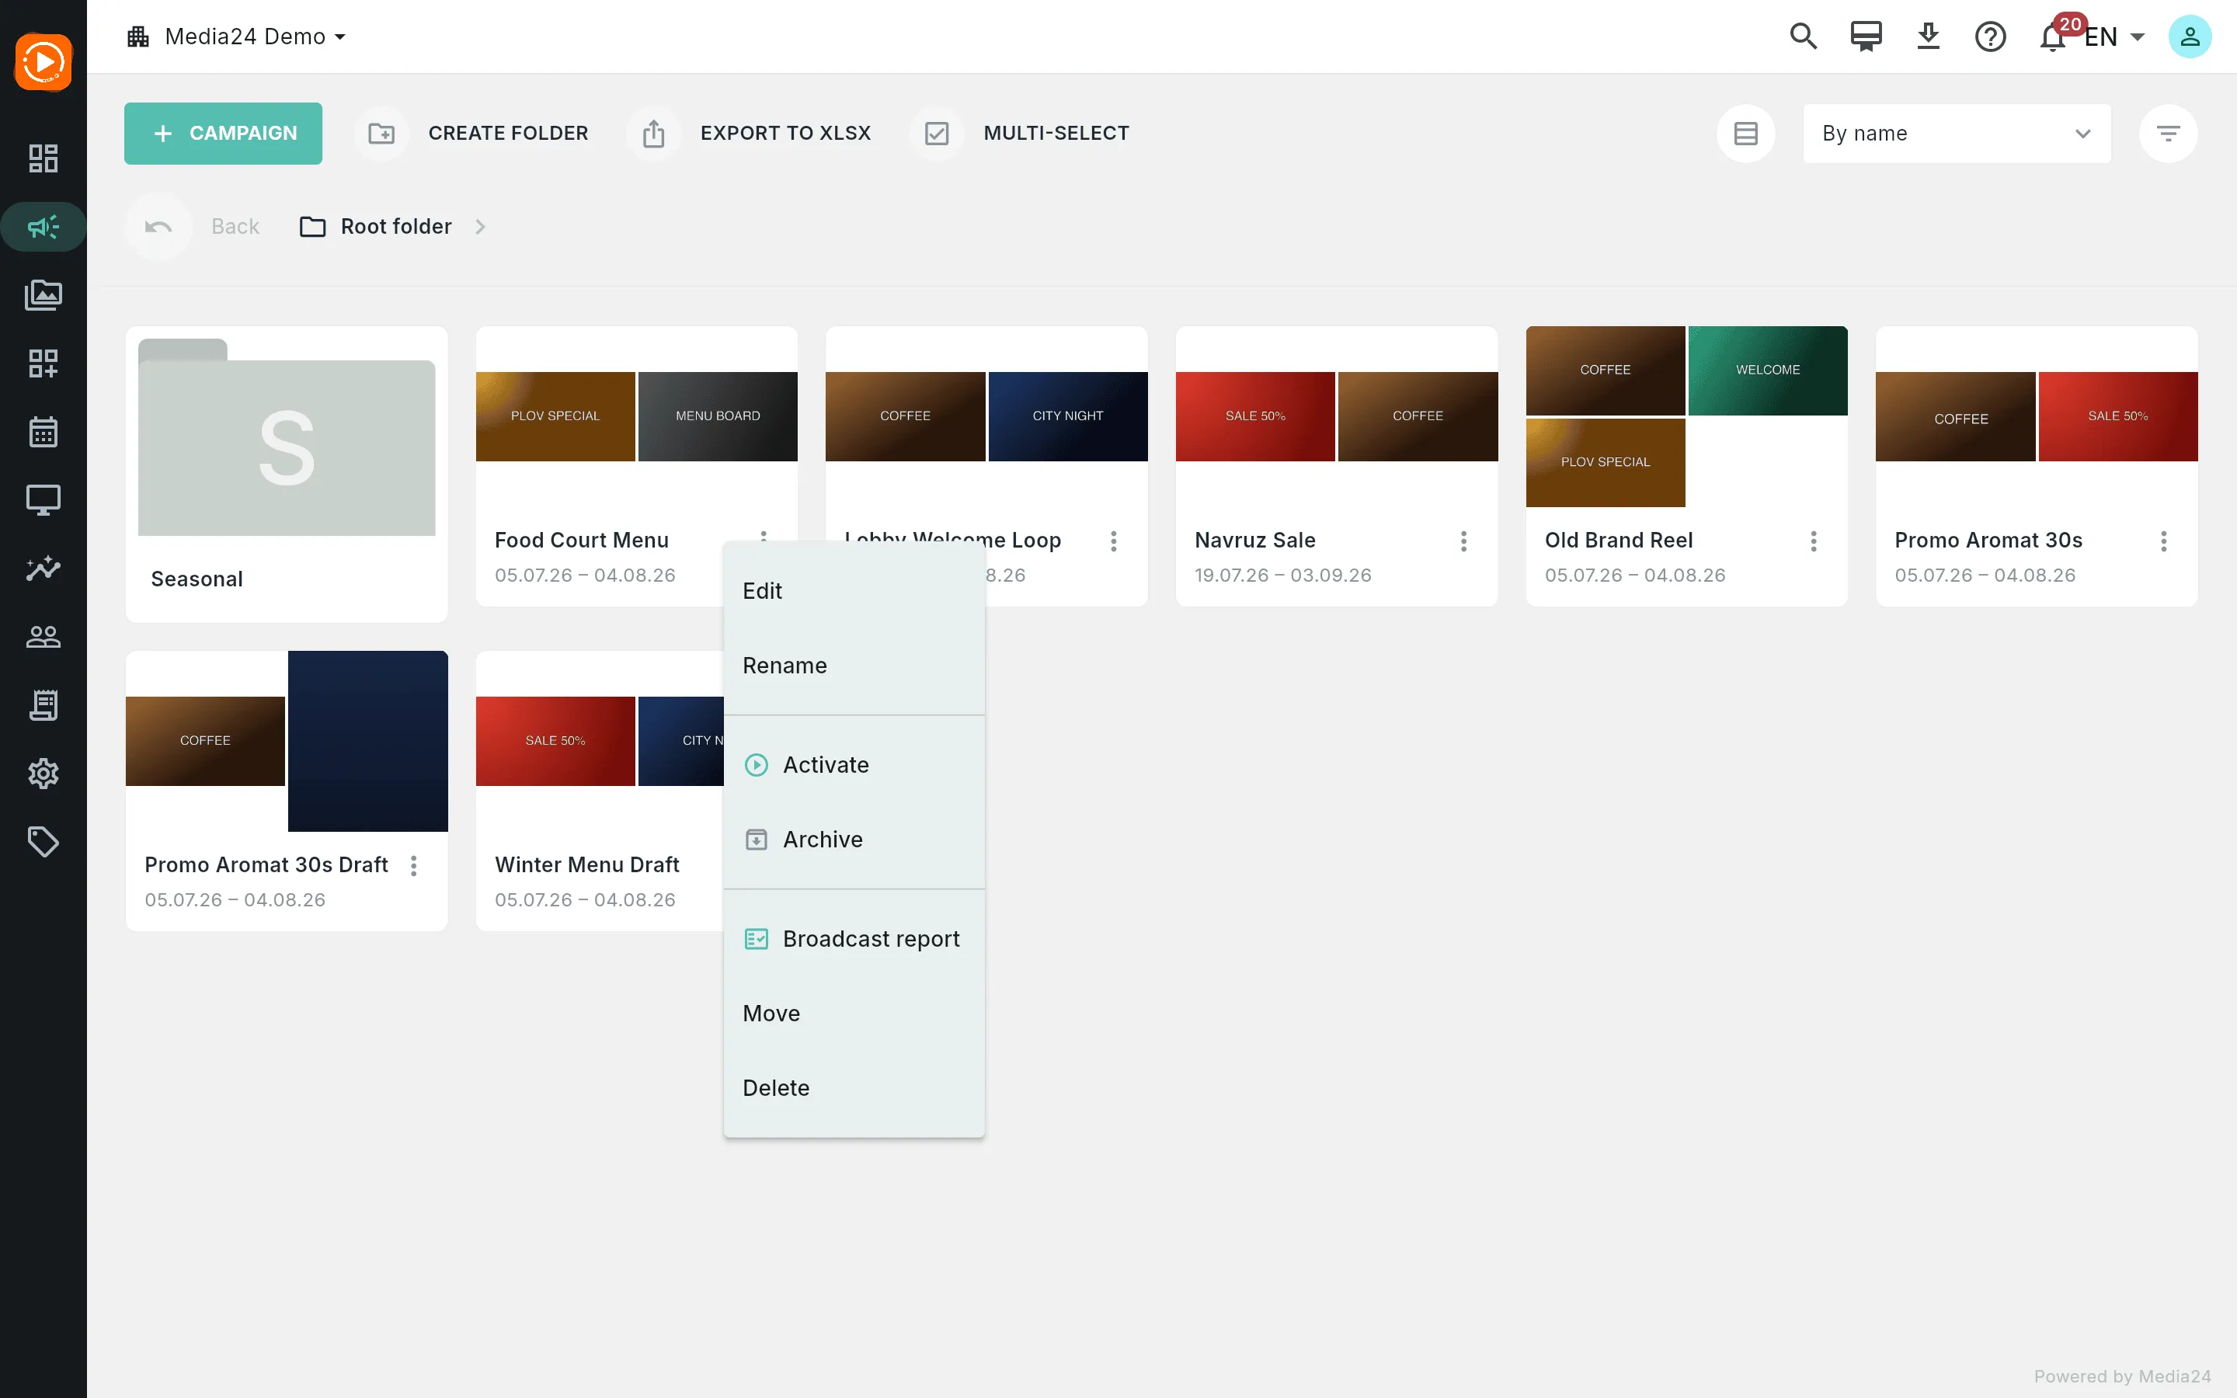
Task: Open the settings gear sidebar icon
Action: (x=43, y=773)
